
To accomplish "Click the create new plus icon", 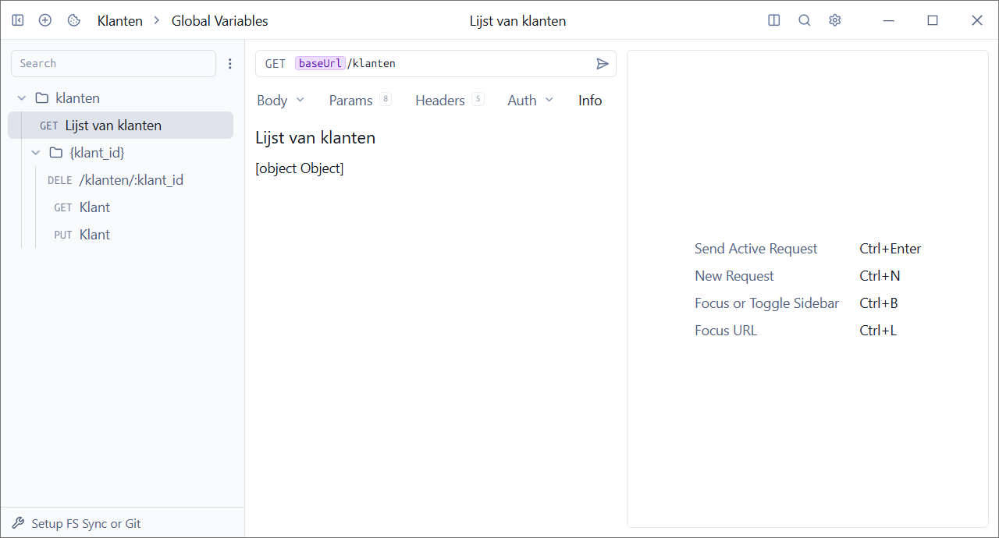I will pyautogui.click(x=45, y=20).
